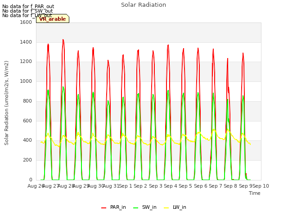Image resolution: width=288 pixels, height=216 pixels.
Task: Click the 1200 y-axis tick label
Action: pos(26,62)
